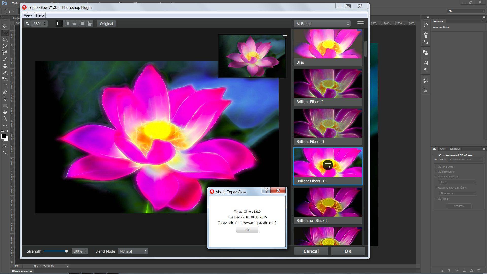Click the zoom magnifier in Topaz Glow
The image size is (487, 274).
point(27,24)
